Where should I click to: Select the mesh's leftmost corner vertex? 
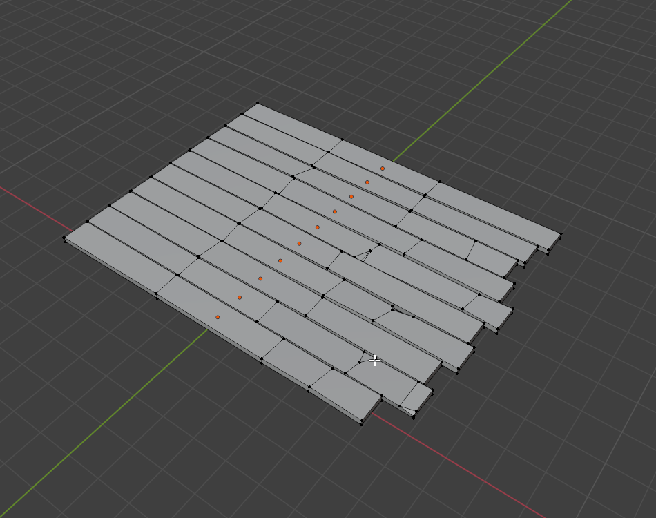[x=64, y=238]
